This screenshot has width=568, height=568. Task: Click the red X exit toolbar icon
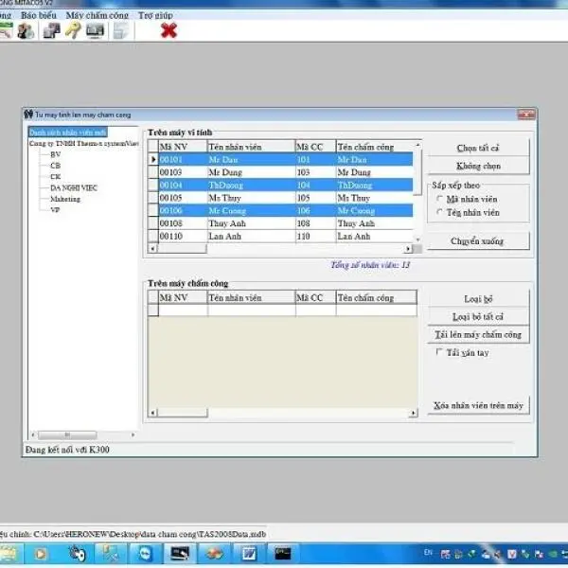click(x=169, y=30)
